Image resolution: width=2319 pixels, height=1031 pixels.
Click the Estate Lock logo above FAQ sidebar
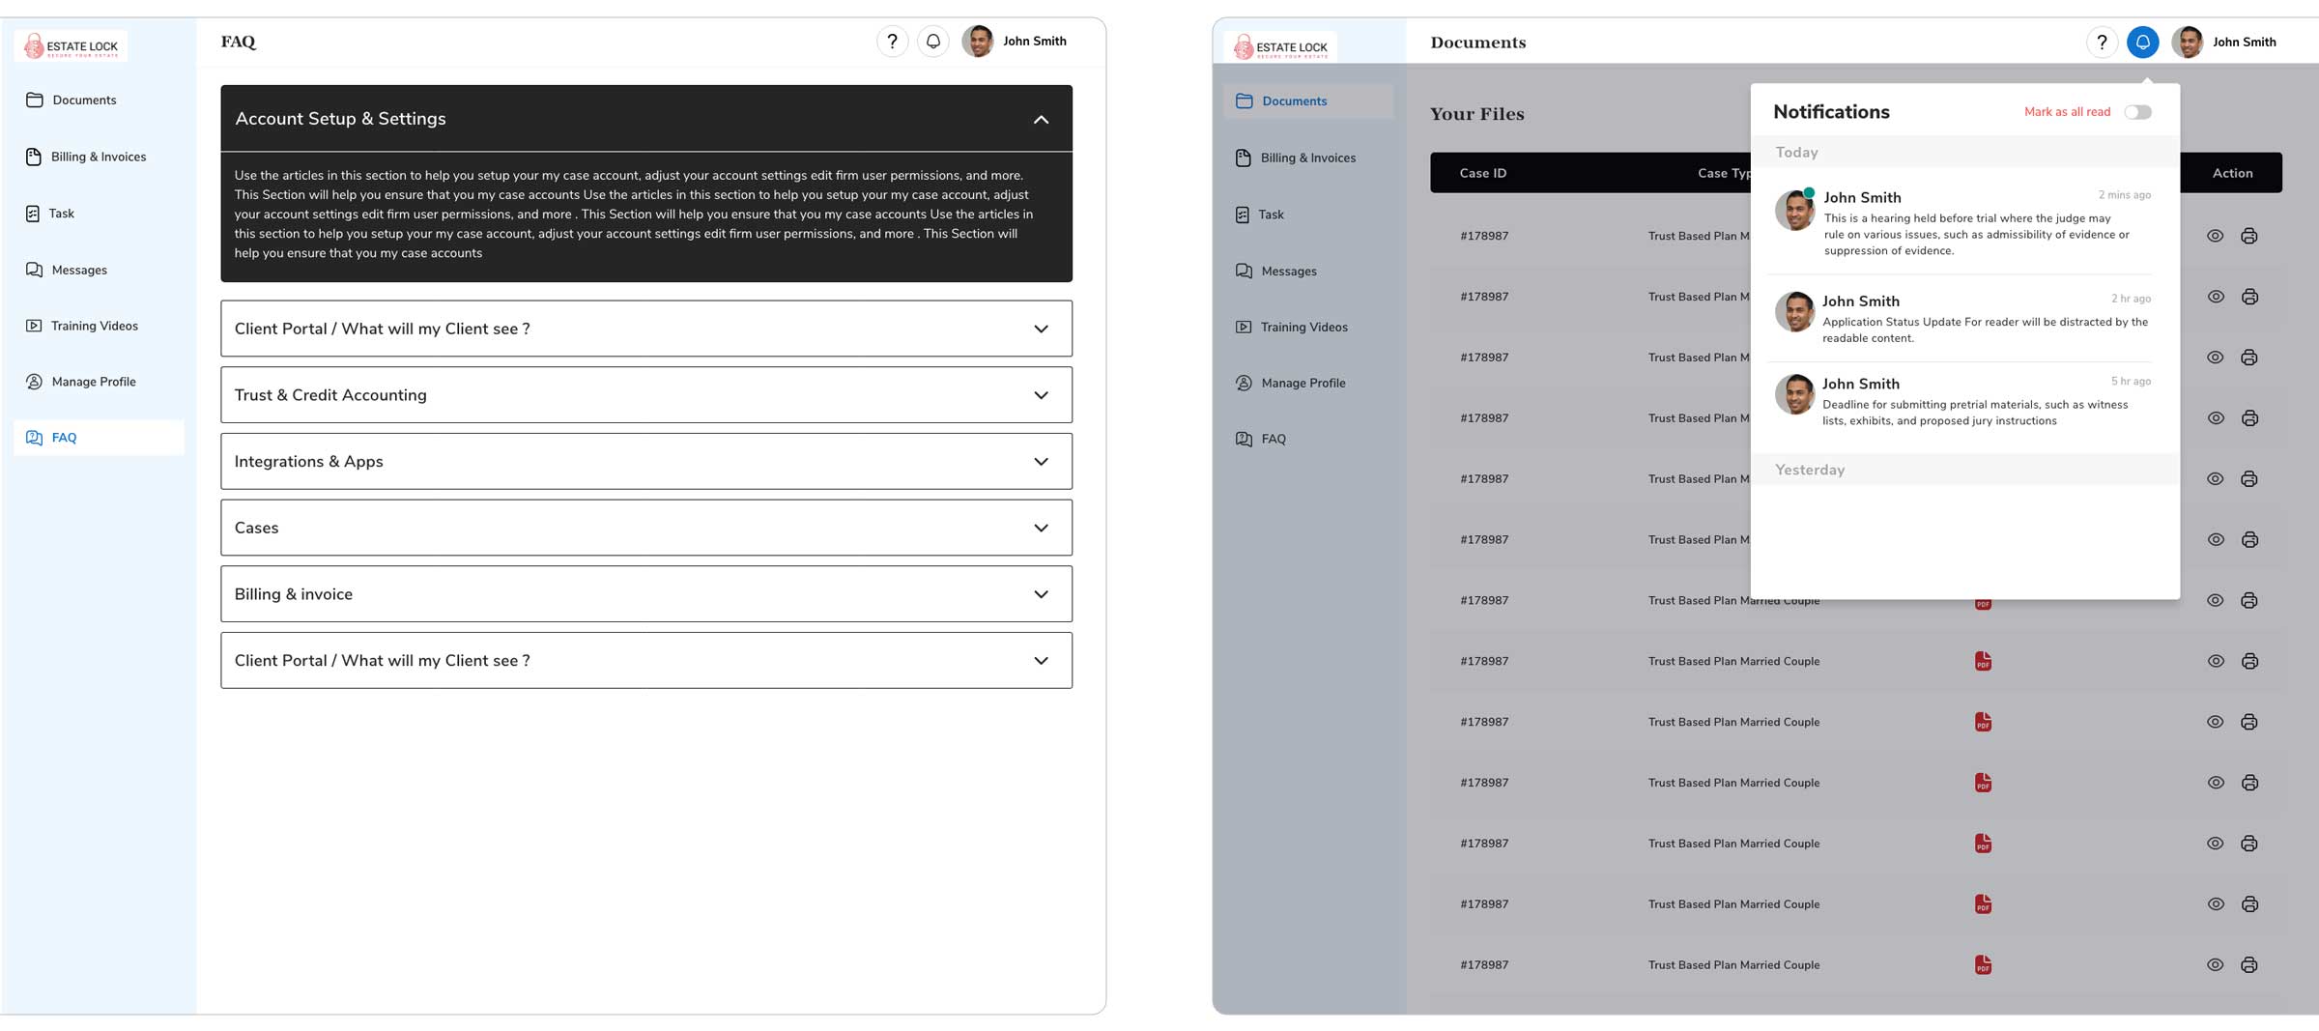pyautogui.click(x=72, y=46)
